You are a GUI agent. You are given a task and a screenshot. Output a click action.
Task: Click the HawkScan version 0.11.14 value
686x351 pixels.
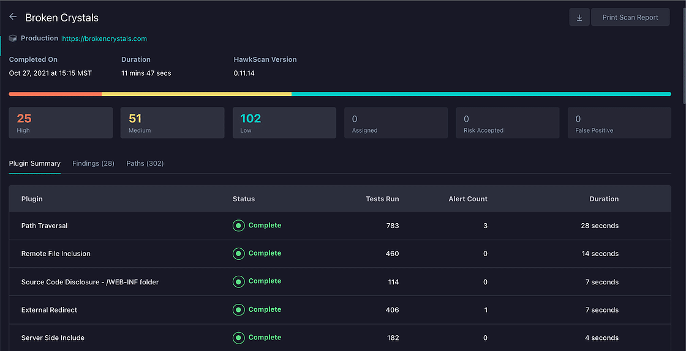[244, 73]
